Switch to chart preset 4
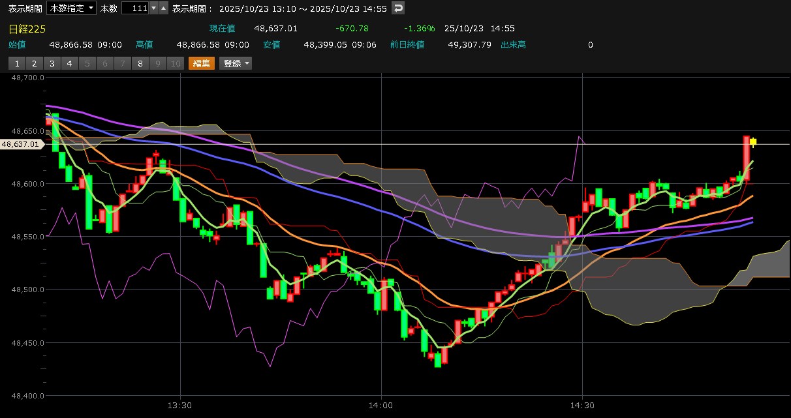This screenshot has width=791, height=418. 69,63
